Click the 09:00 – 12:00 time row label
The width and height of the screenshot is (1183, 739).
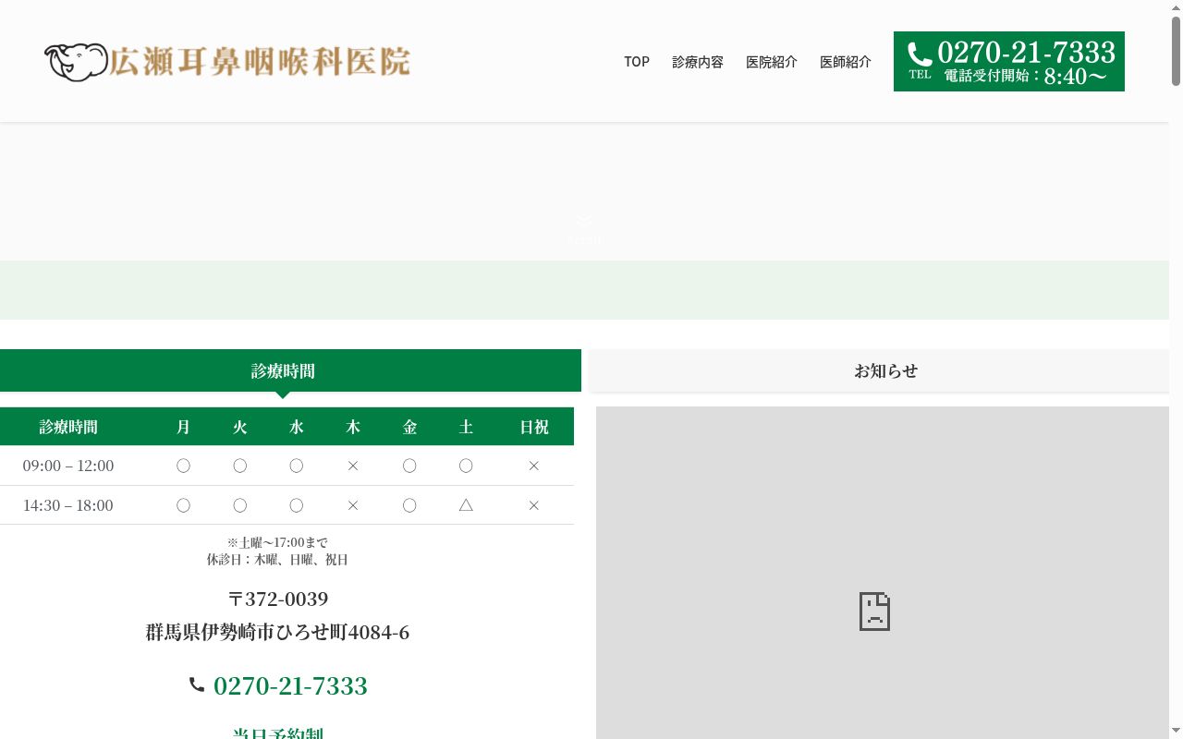point(68,466)
